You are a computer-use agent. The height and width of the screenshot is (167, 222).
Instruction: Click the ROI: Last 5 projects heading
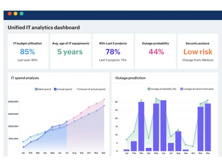(x=113, y=43)
